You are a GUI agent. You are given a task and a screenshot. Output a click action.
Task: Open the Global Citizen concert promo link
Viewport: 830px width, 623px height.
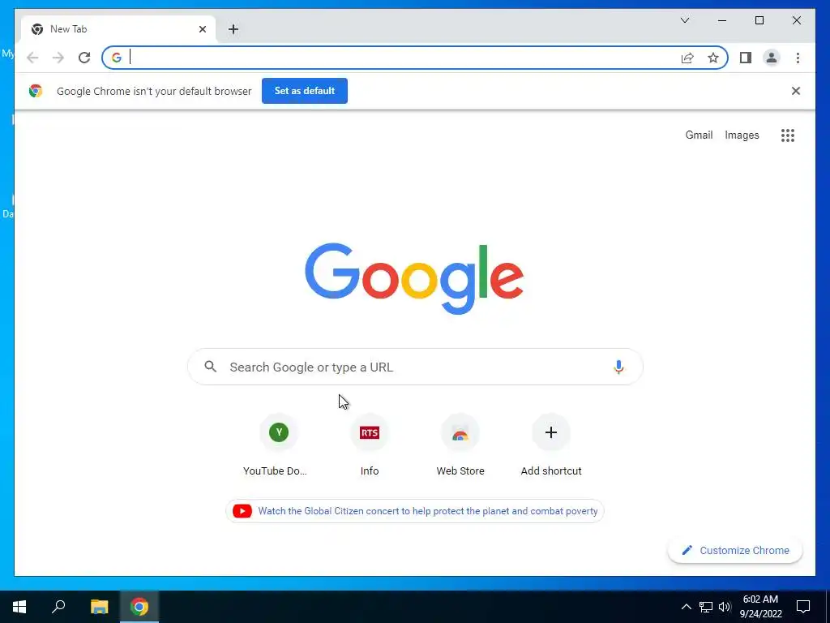[x=415, y=511]
